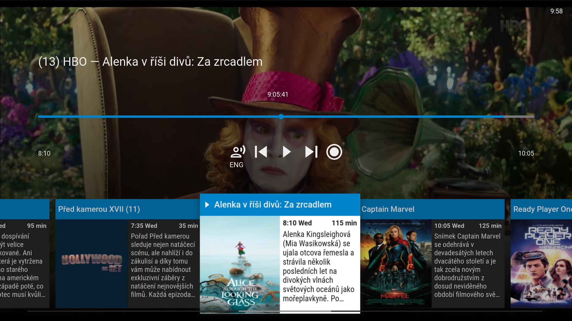572x321 pixels.
Task: Skip to the previous program
Action: [x=261, y=152]
